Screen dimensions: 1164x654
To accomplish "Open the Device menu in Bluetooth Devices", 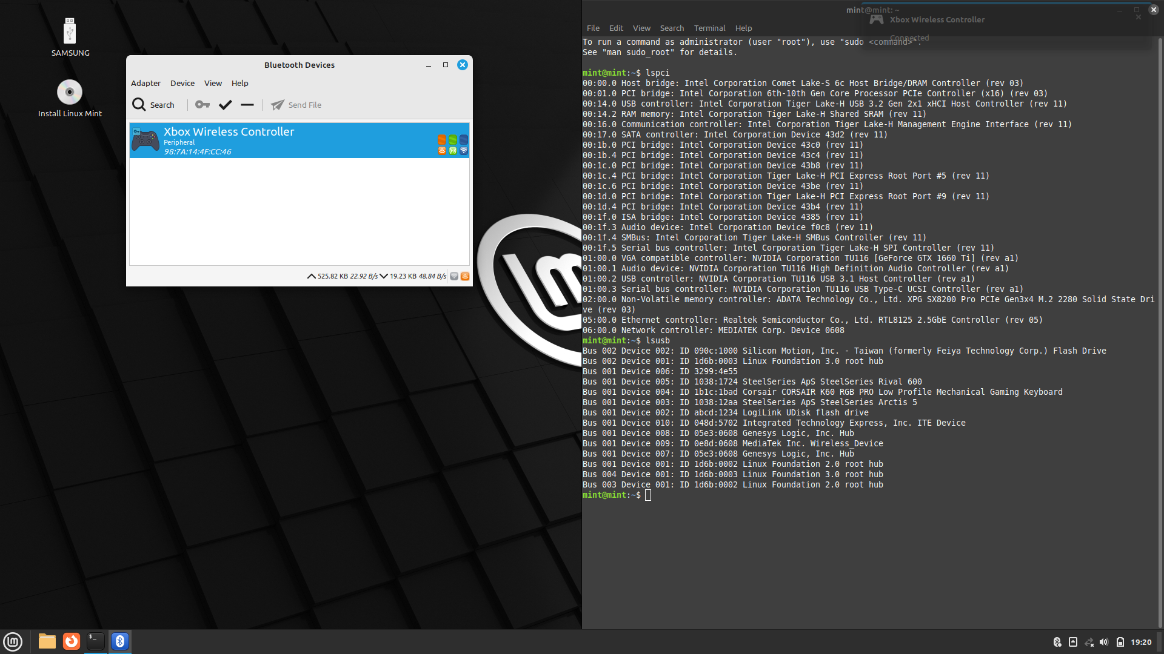I will pos(182,83).
